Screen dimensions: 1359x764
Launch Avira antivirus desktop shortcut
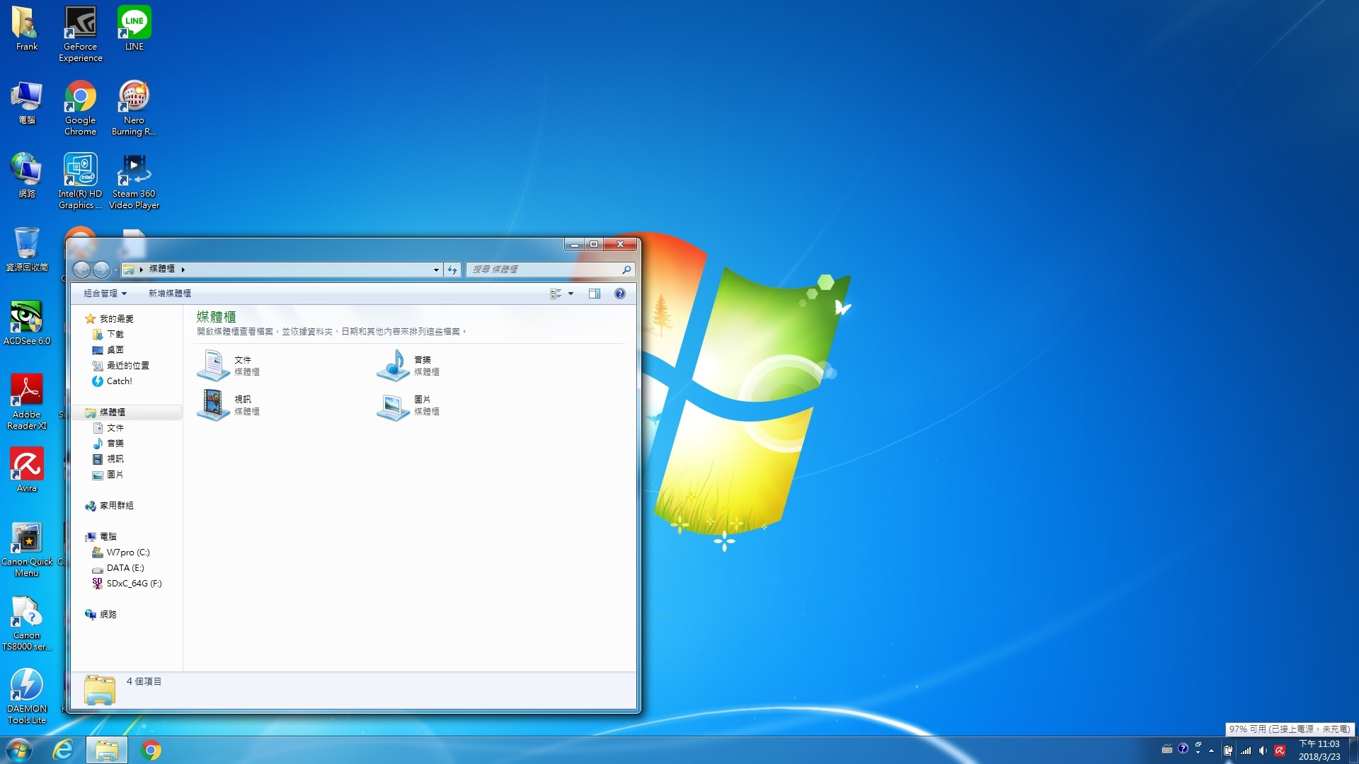click(26, 470)
